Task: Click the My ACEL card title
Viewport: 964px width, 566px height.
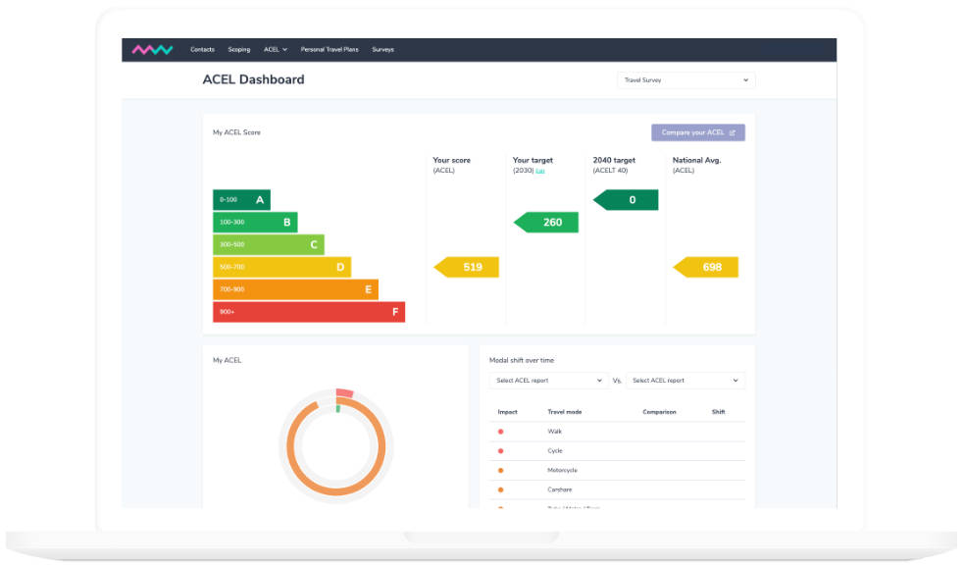Action: click(x=227, y=361)
